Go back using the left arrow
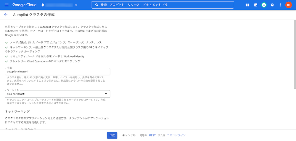296x141 pixels. pos(6,15)
